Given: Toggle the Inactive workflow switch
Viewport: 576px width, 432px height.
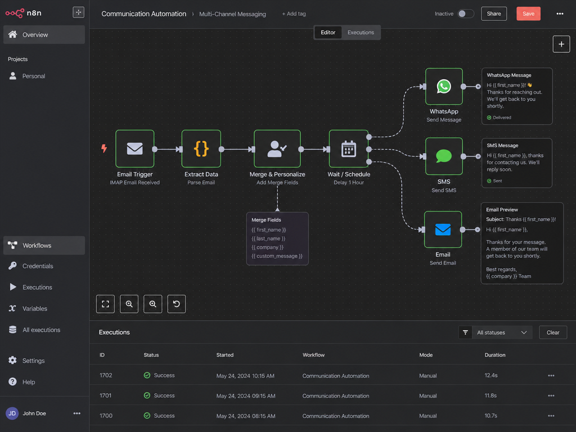Looking at the screenshot, I should (465, 13).
